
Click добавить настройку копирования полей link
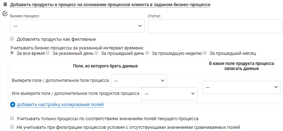click(x=60, y=105)
